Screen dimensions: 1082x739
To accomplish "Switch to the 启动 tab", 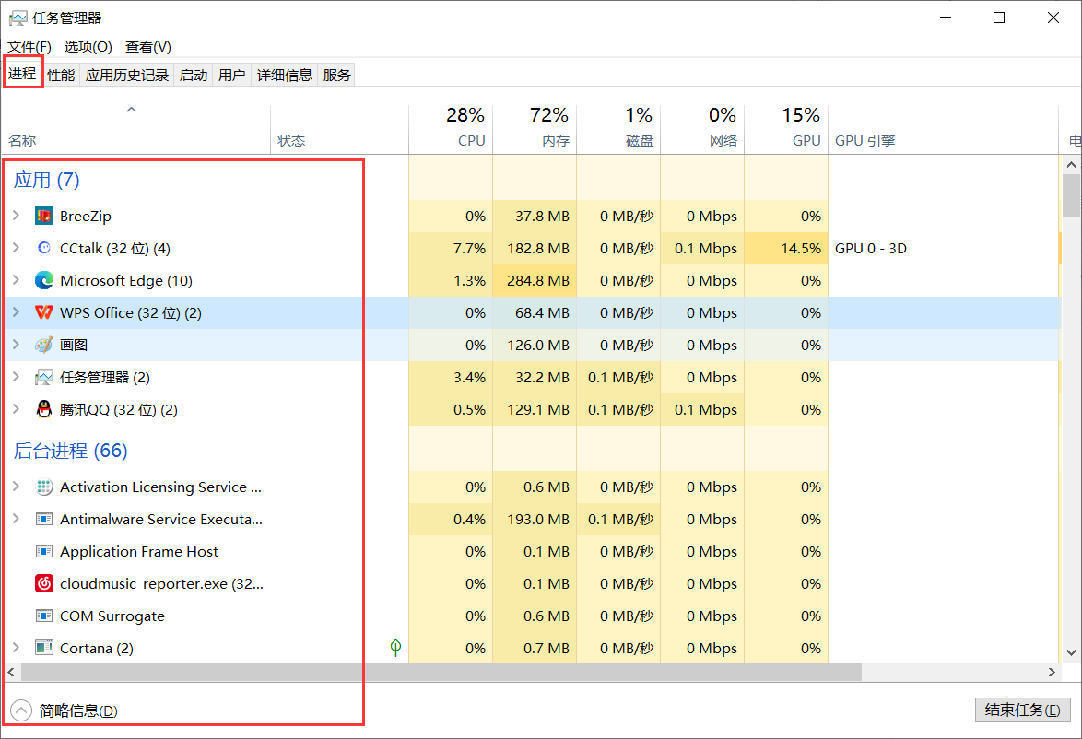I will point(194,76).
